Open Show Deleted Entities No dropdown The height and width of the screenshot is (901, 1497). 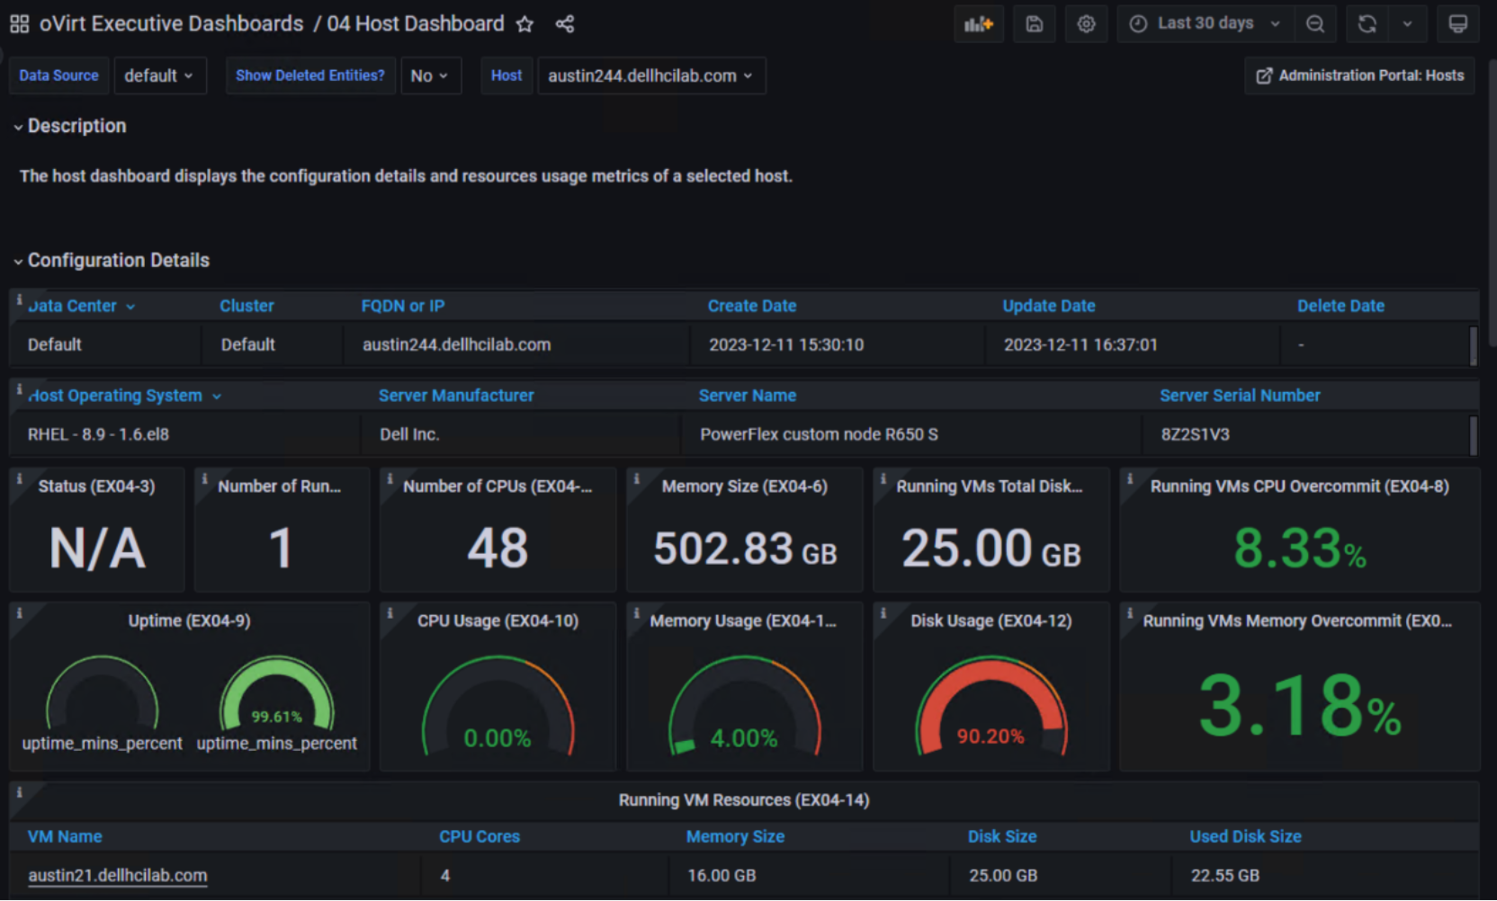click(430, 76)
